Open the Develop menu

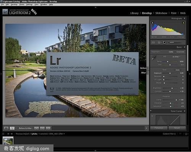coord(14,5)
